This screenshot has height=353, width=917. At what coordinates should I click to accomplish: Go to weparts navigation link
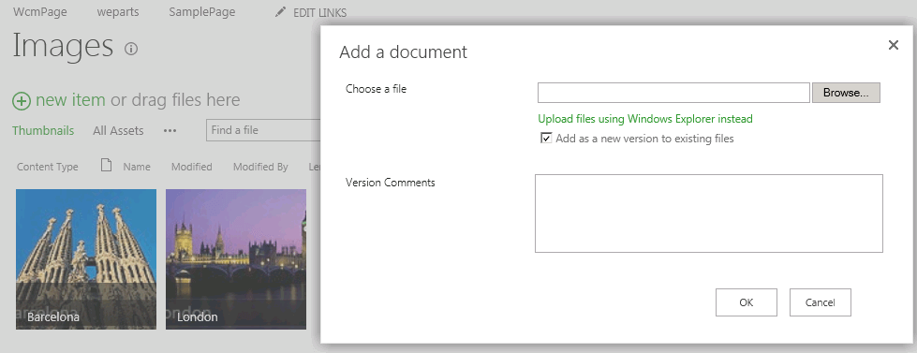(x=118, y=11)
